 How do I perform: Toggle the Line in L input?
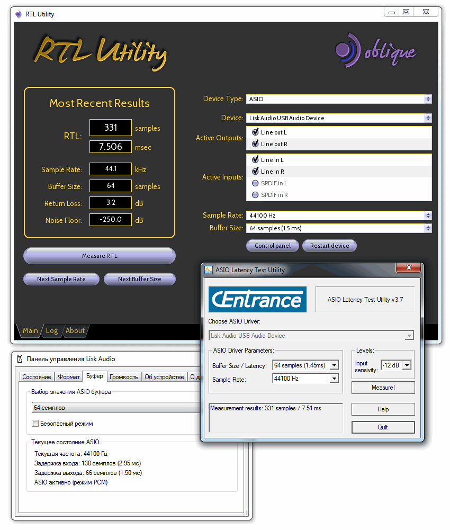tap(255, 159)
